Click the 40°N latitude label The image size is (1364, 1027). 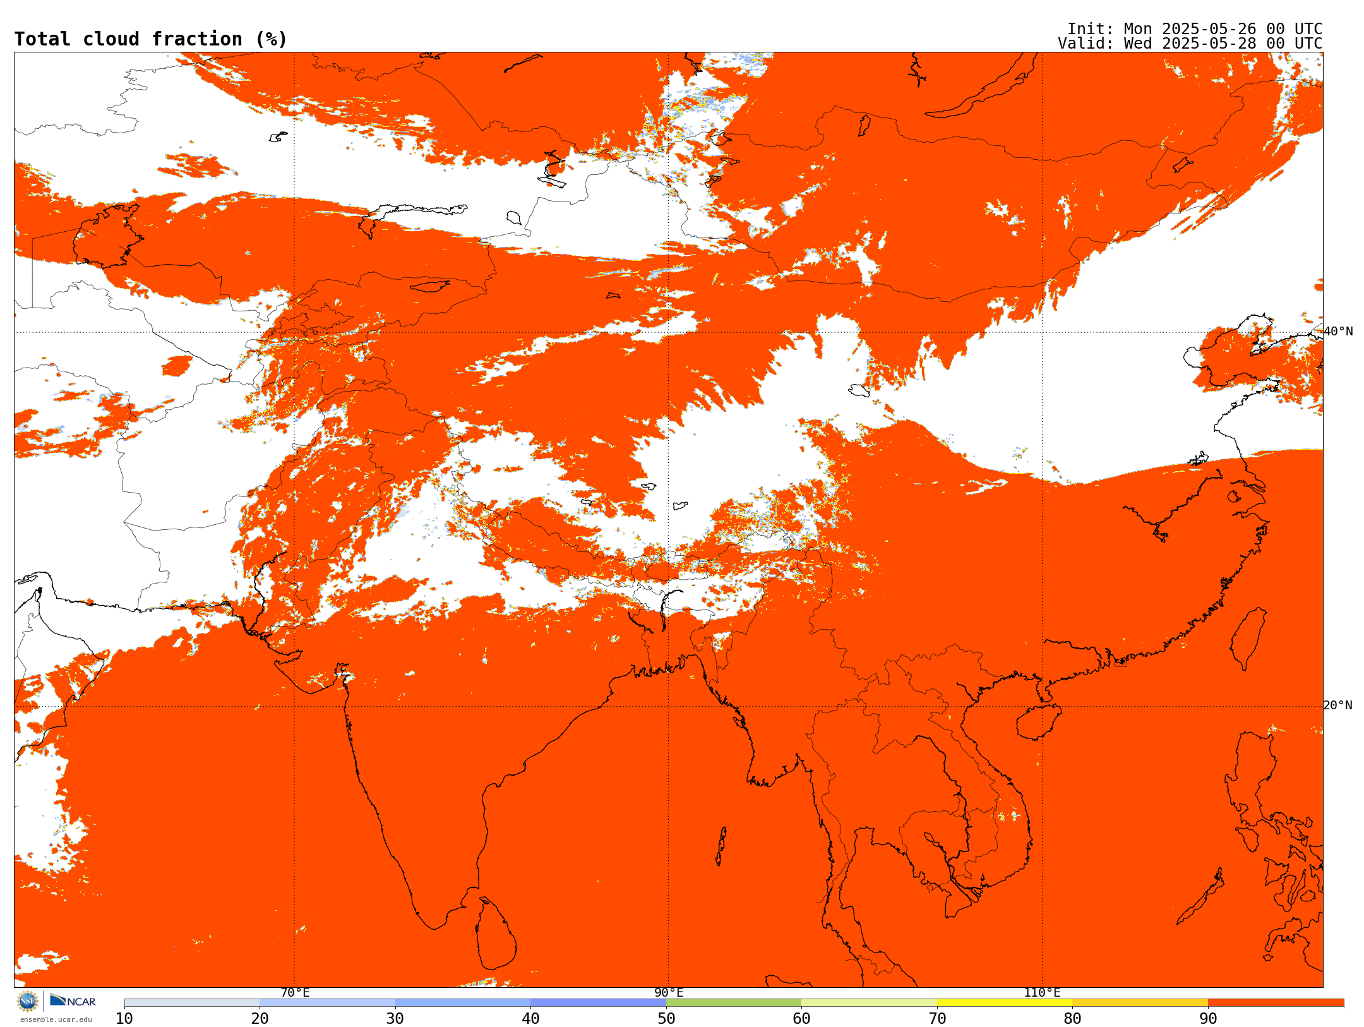pyautogui.click(x=1338, y=332)
